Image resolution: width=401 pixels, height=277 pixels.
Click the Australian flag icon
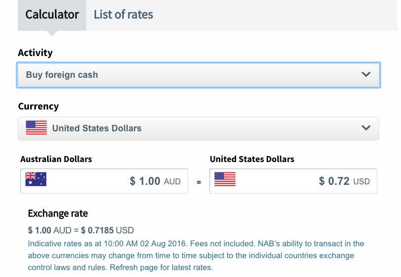pos(36,179)
